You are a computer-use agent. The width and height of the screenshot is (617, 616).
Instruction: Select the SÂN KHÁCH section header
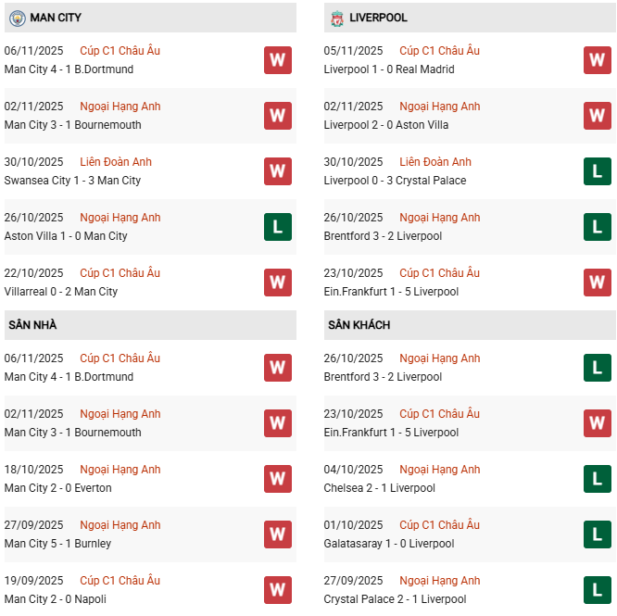pos(359,325)
